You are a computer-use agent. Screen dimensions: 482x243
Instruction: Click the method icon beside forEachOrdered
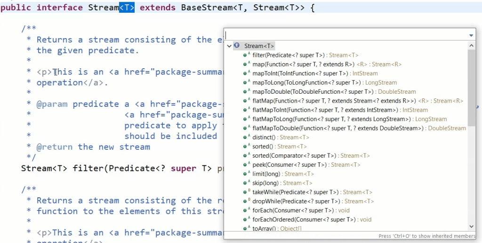pyautogui.click(x=247, y=219)
